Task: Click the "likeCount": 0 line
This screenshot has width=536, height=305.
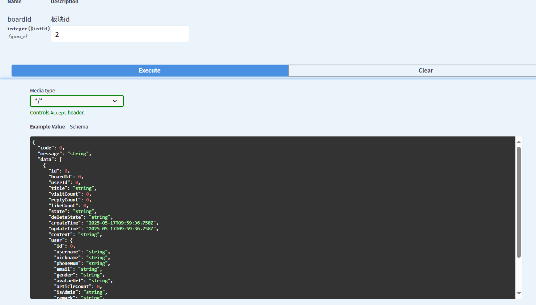Action: pyautogui.click(x=69, y=205)
